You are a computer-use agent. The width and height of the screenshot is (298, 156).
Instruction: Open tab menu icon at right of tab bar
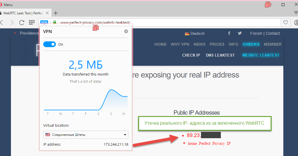[296, 13]
